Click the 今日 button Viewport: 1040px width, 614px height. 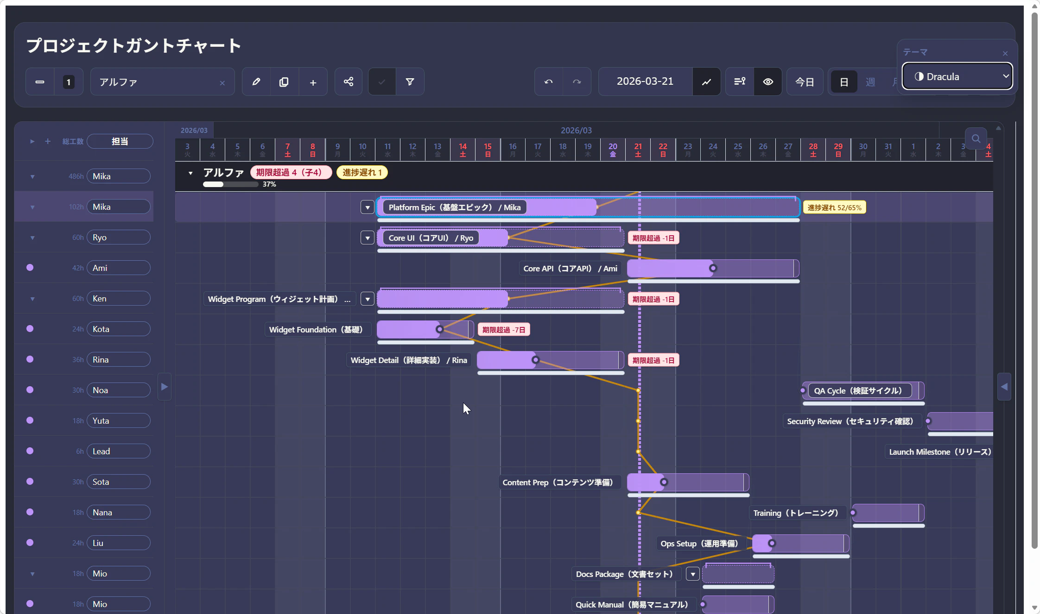[805, 82]
